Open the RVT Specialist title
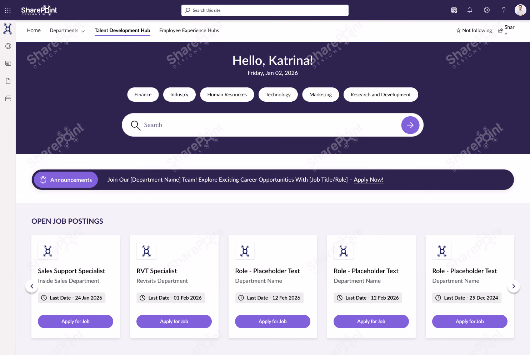Viewport: 530px width, 355px height. 157,271
